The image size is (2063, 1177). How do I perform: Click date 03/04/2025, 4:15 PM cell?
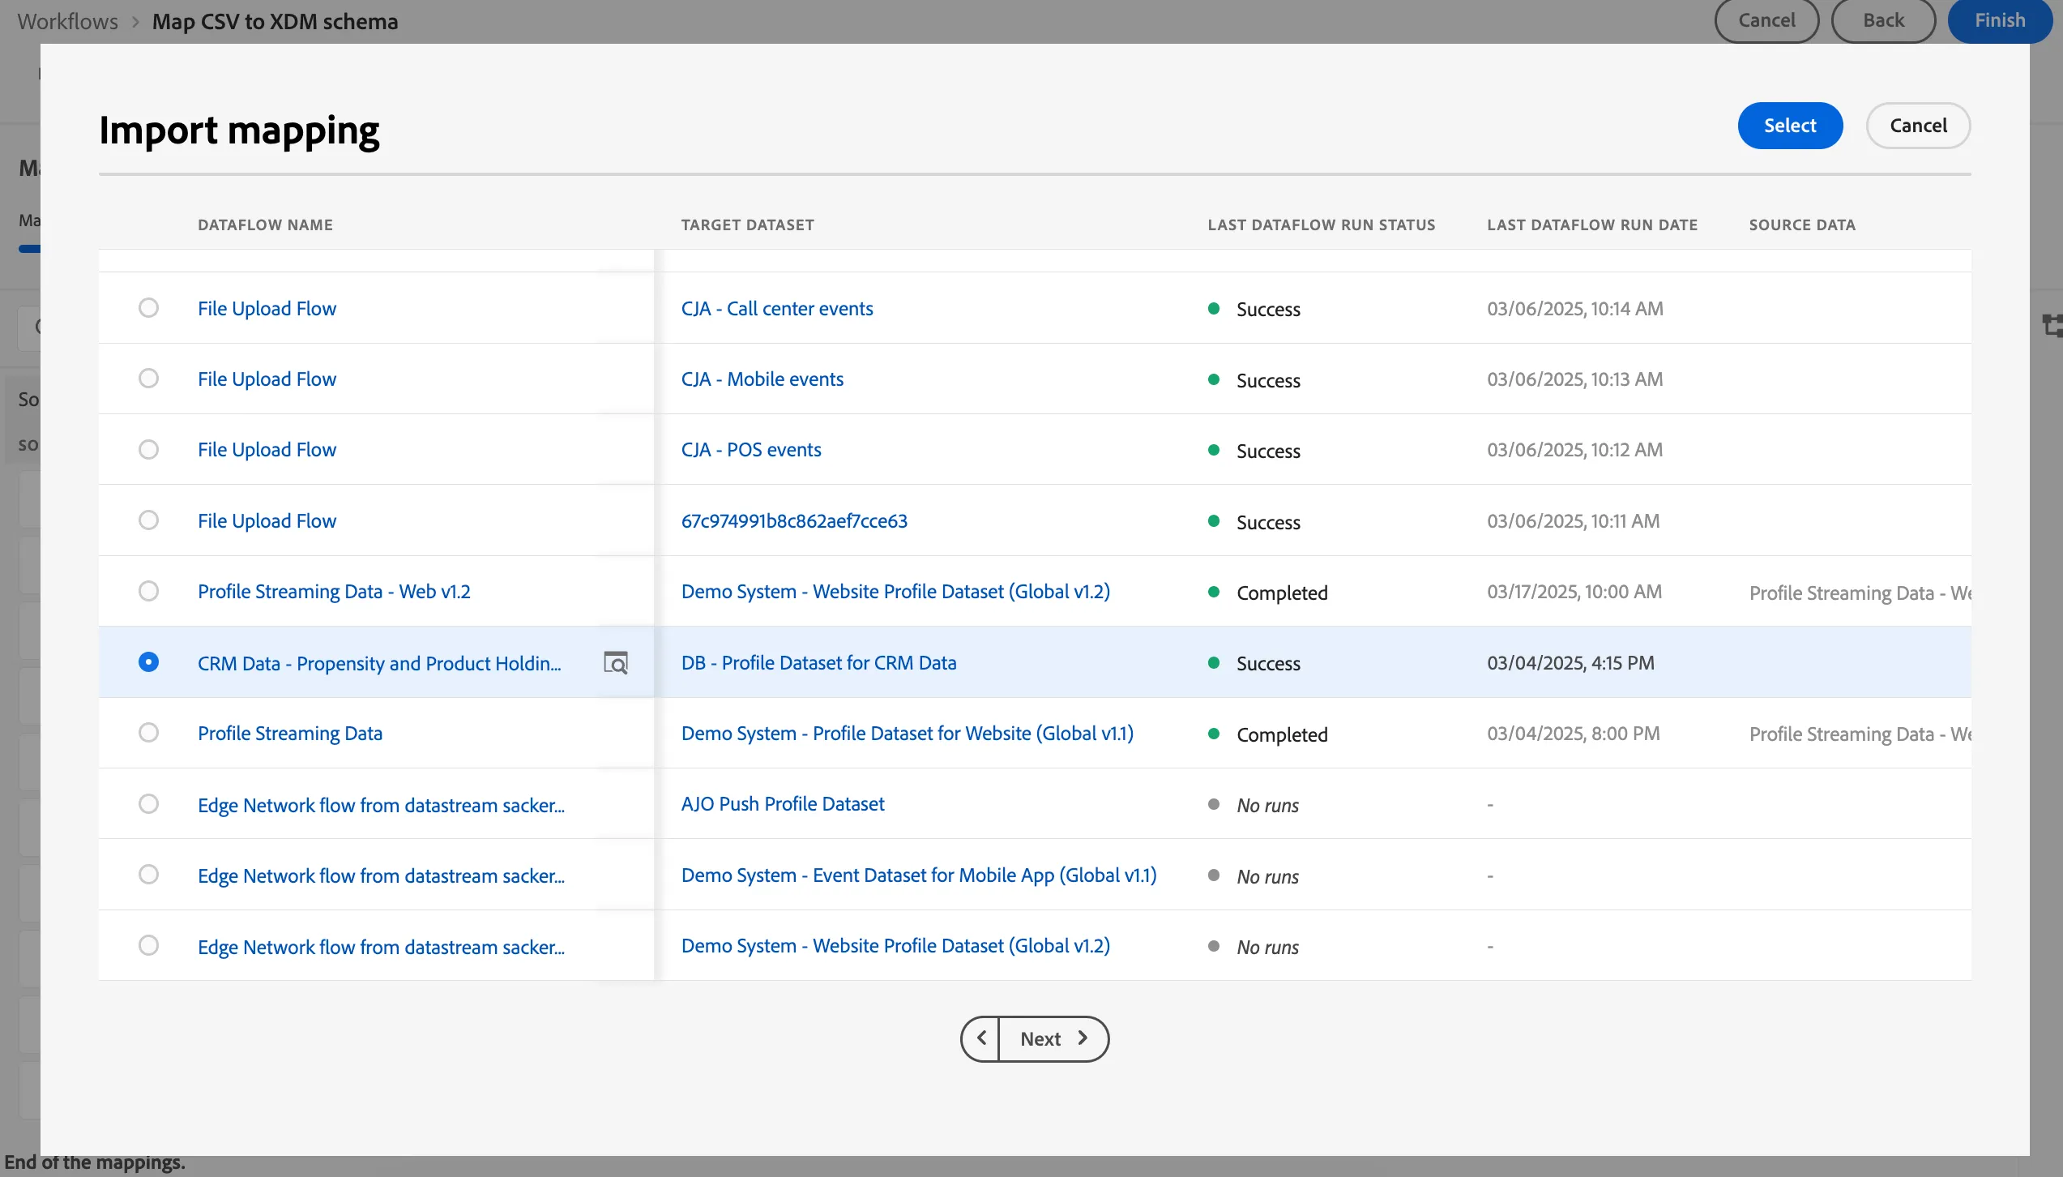(x=1570, y=662)
